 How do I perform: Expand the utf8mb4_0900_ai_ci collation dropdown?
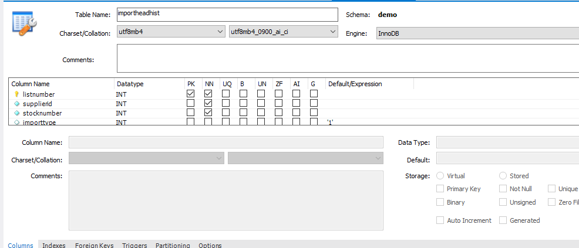click(283, 32)
